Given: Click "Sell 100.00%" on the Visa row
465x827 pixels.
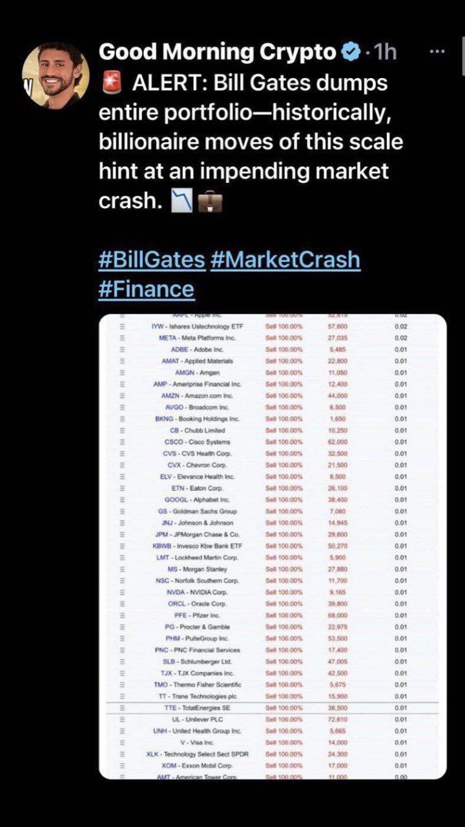Looking at the screenshot, I should (285, 742).
